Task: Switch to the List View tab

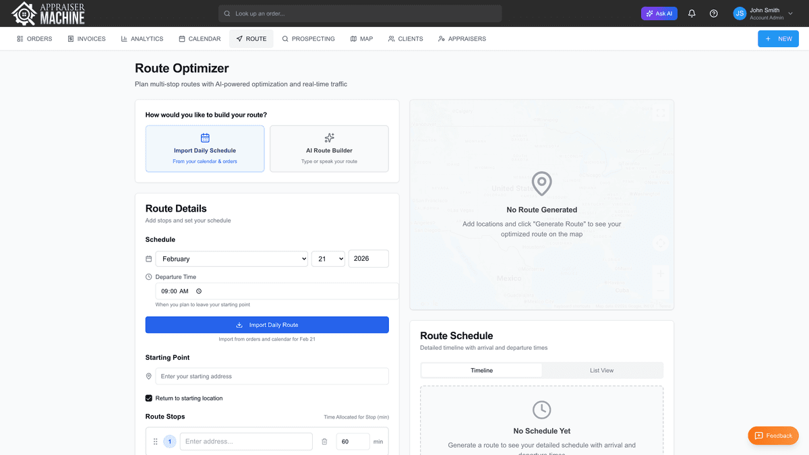Action: click(x=601, y=370)
